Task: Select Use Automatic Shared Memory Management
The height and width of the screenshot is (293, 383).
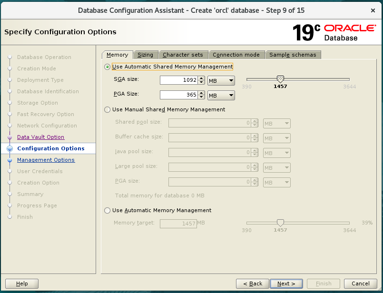Action: coord(107,67)
